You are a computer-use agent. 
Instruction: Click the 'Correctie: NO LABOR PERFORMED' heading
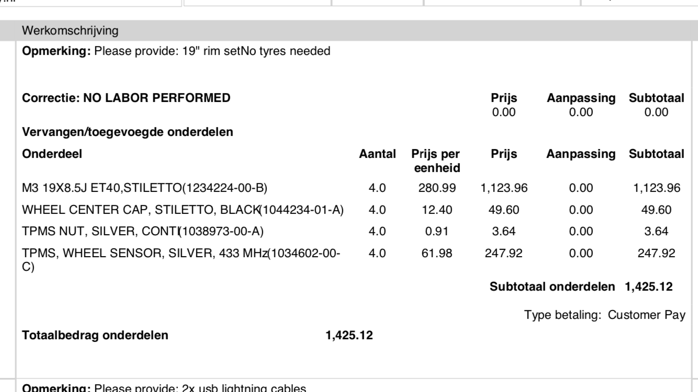coord(126,97)
